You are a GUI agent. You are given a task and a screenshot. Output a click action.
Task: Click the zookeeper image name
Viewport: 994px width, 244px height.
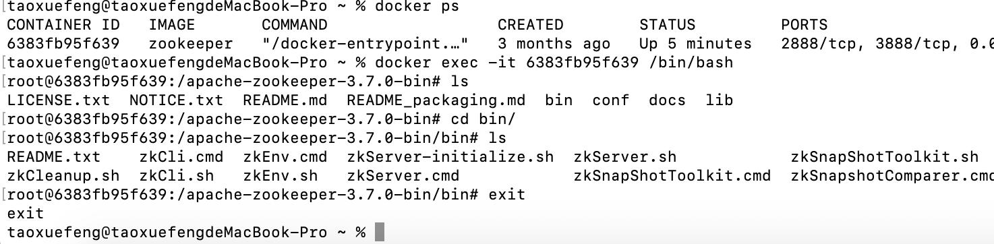(x=191, y=44)
